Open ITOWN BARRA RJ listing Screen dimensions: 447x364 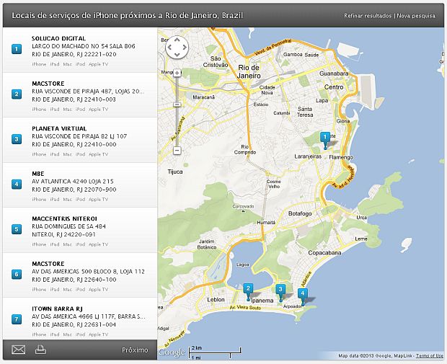point(57,308)
